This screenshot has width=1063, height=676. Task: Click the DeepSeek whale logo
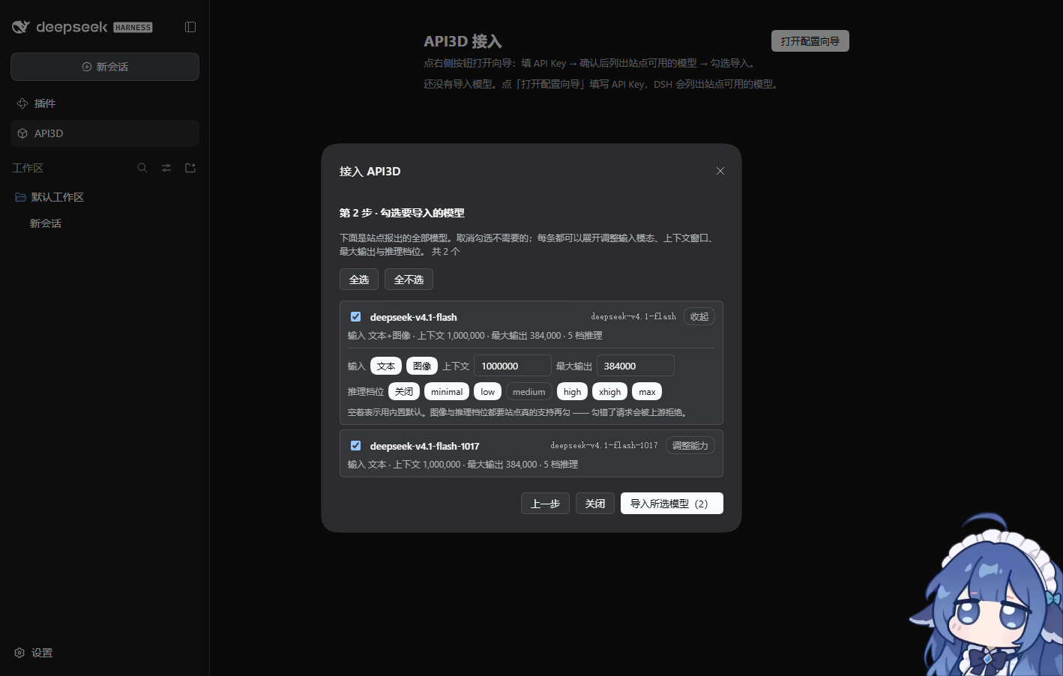(x=21, y=27)
